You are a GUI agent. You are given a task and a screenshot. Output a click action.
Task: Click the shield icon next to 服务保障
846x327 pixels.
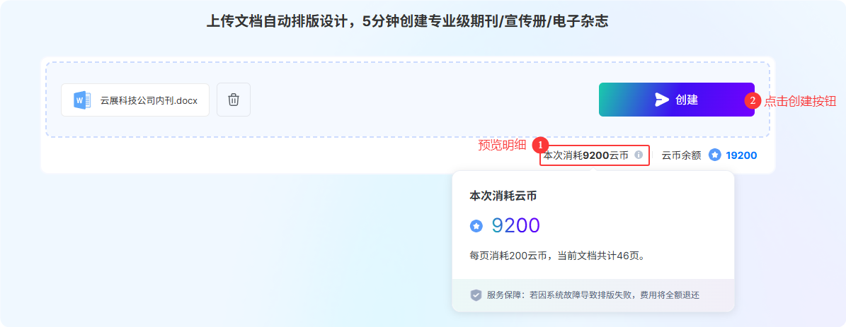coord(475,295)
